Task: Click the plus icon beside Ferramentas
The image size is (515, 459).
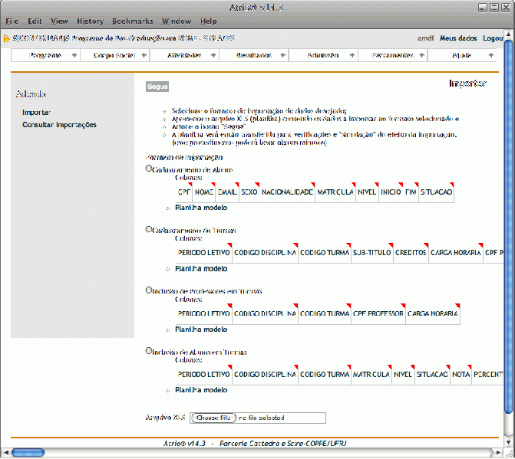Action: [421, 55]
